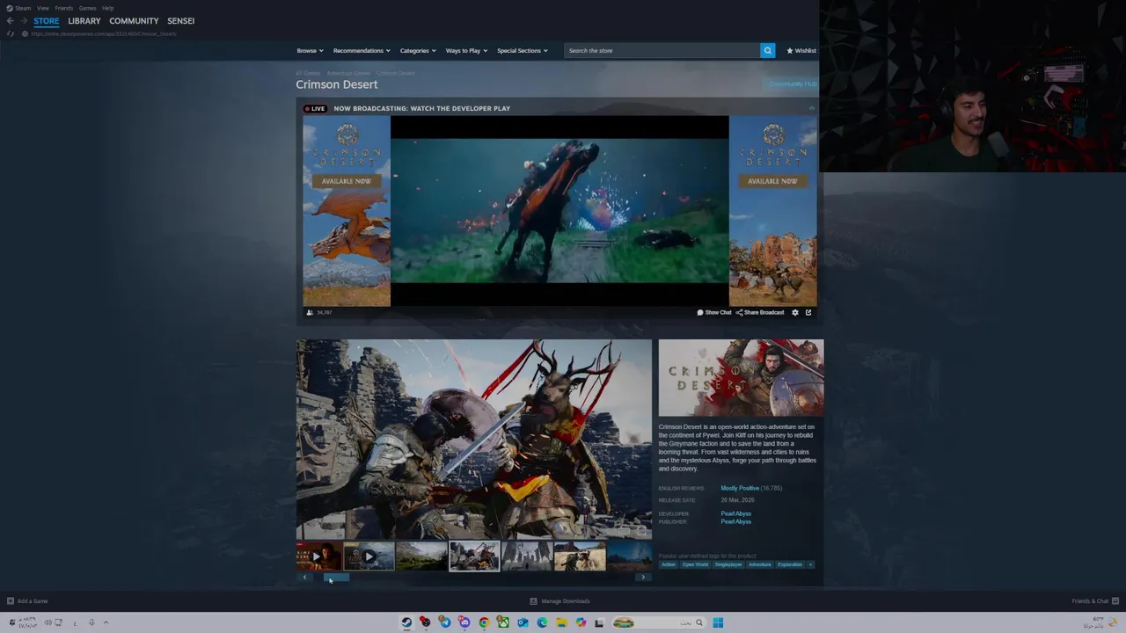Open Outlook from the taskbar

pos(523,622)
